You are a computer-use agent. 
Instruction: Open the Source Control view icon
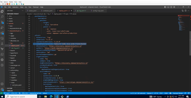(2, 22)
